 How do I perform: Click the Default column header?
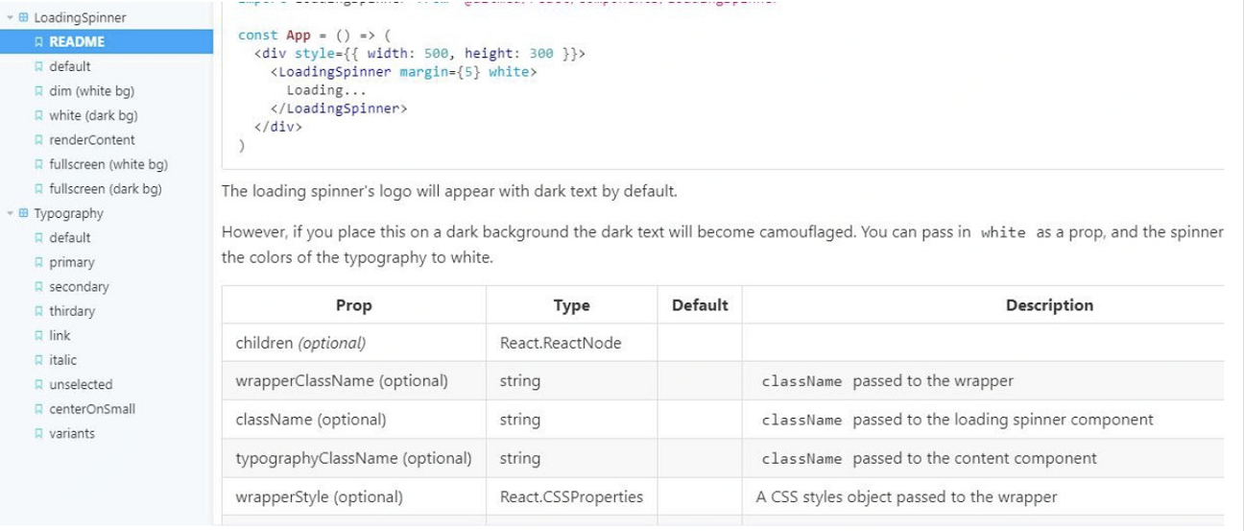tap(700, 305)
